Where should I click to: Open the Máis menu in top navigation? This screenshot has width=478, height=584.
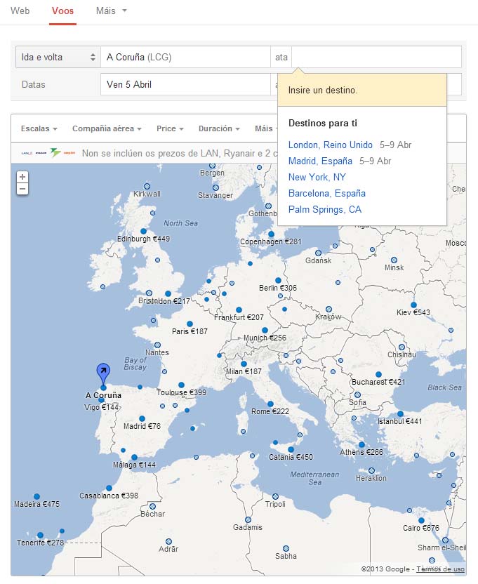pyautogui.click(x=111, y=11)
